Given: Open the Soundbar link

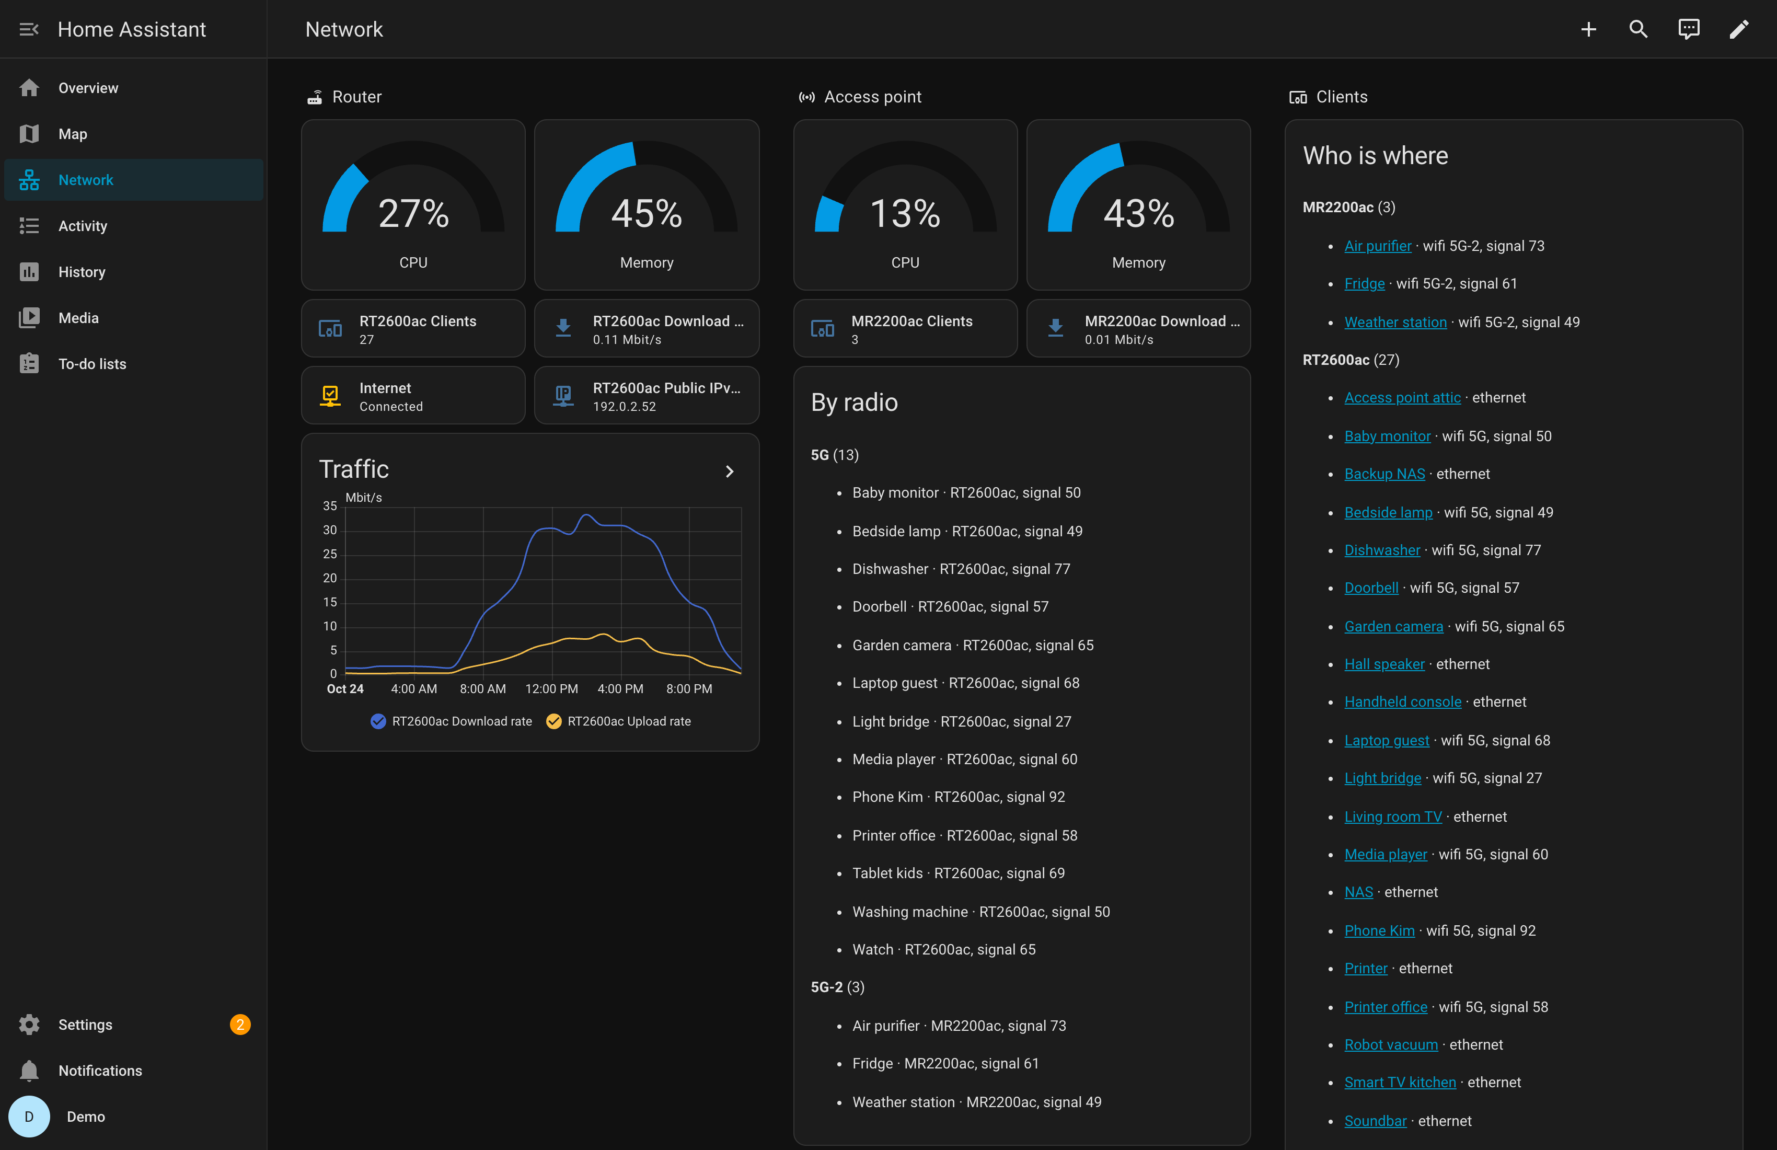Looking at the screenshot, I should click(1375, 1121).
